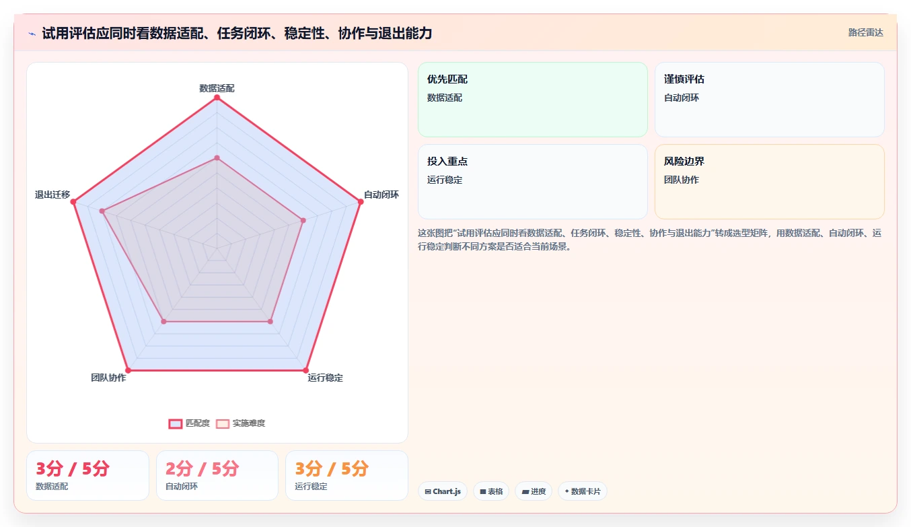Click the 匹配度 data point at 数据适配 vertex
The width and height of the screenshot is (911, 527).
[x=217, y=98]
